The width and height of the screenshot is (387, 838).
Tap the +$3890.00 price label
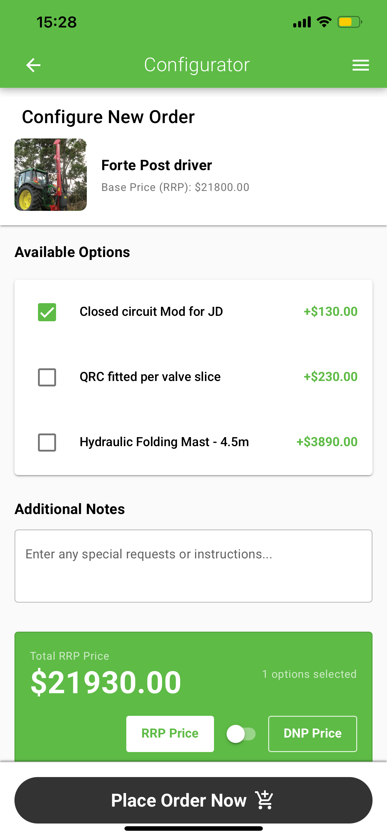coord(327,442)
